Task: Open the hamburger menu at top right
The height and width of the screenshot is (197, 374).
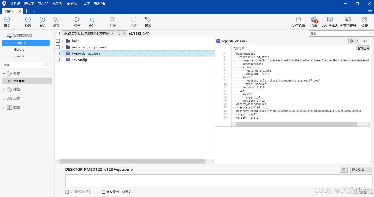Action: coord(370,11)
